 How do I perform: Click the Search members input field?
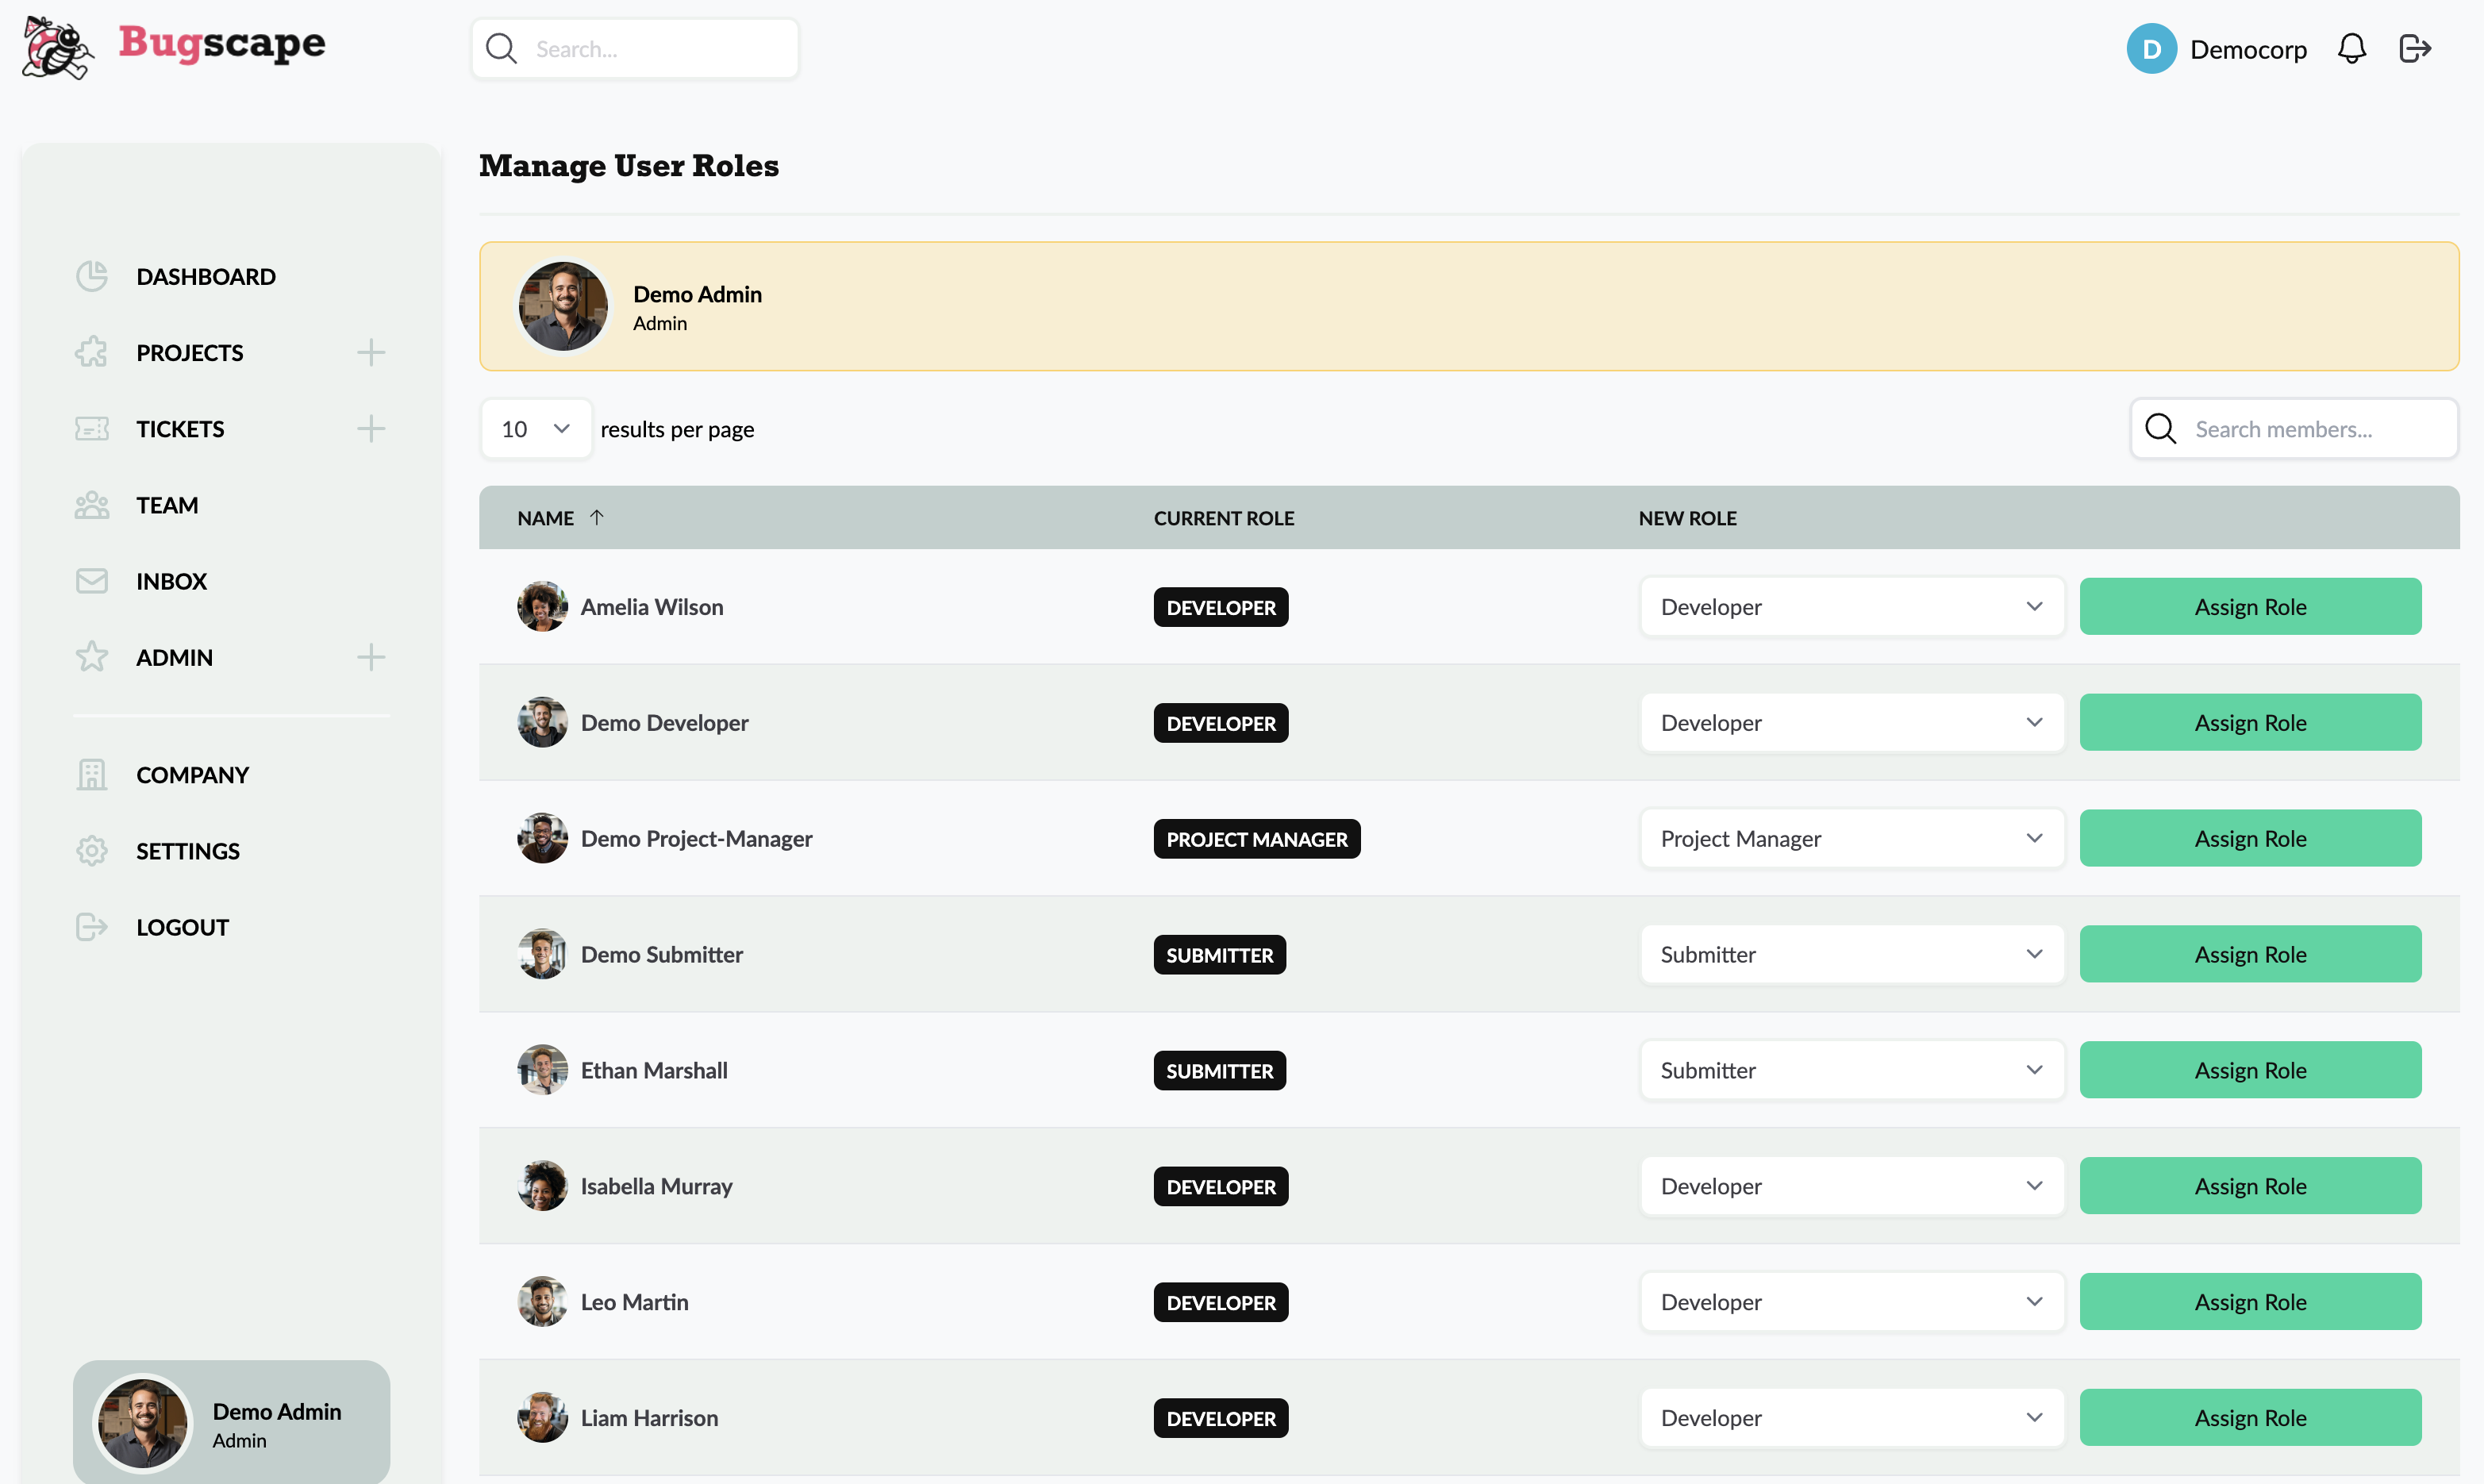coord(2310,429)
